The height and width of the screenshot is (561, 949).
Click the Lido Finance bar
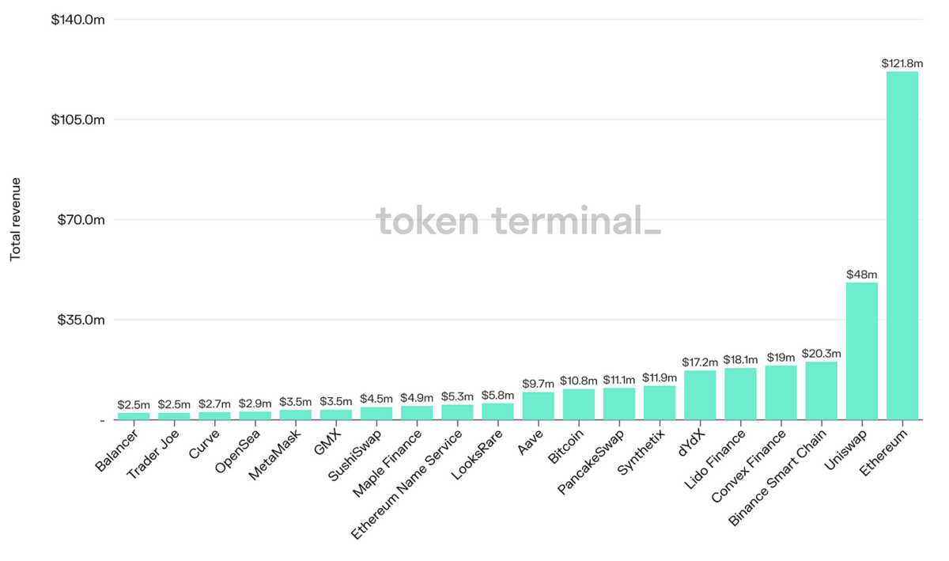(x=740, y=393)
